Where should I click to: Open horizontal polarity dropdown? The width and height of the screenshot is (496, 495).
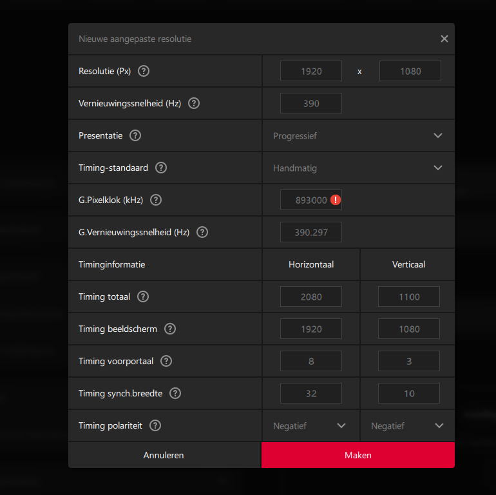[310, 425]
